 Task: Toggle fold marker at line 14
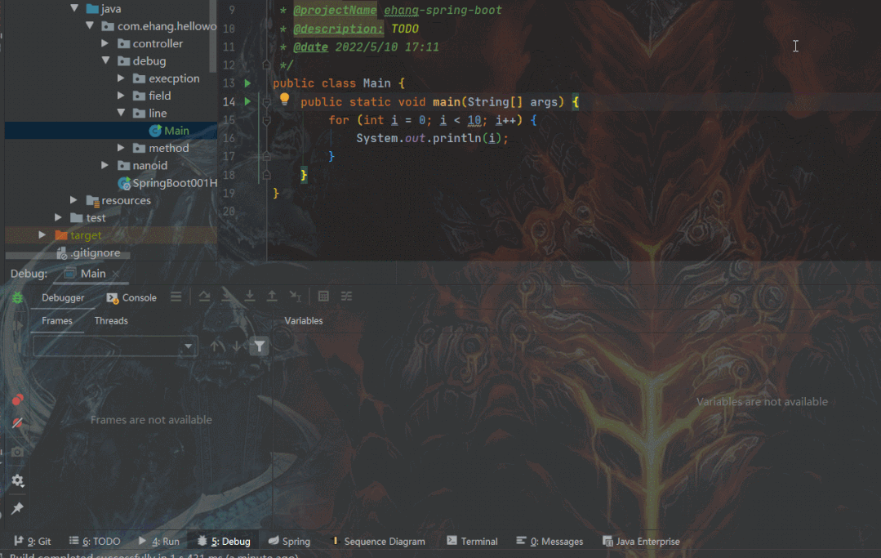point(267,101)
